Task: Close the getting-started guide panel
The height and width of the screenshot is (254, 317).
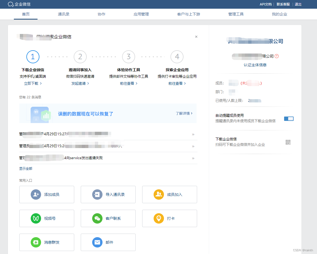Action: [196, 37]
